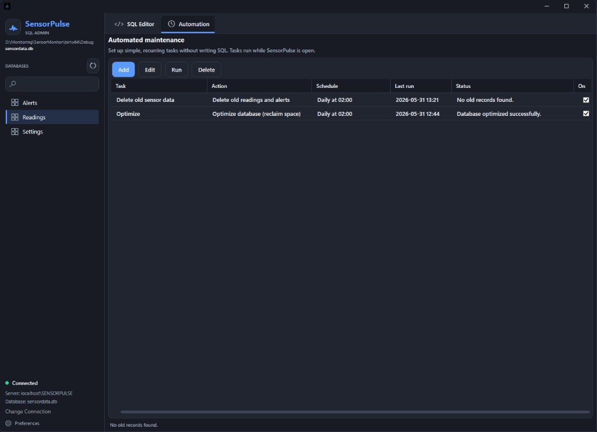Screen dimensions: 597x432
Task: Click the horizontal scrollbar of task list
Action: click(x=355, y=412)
